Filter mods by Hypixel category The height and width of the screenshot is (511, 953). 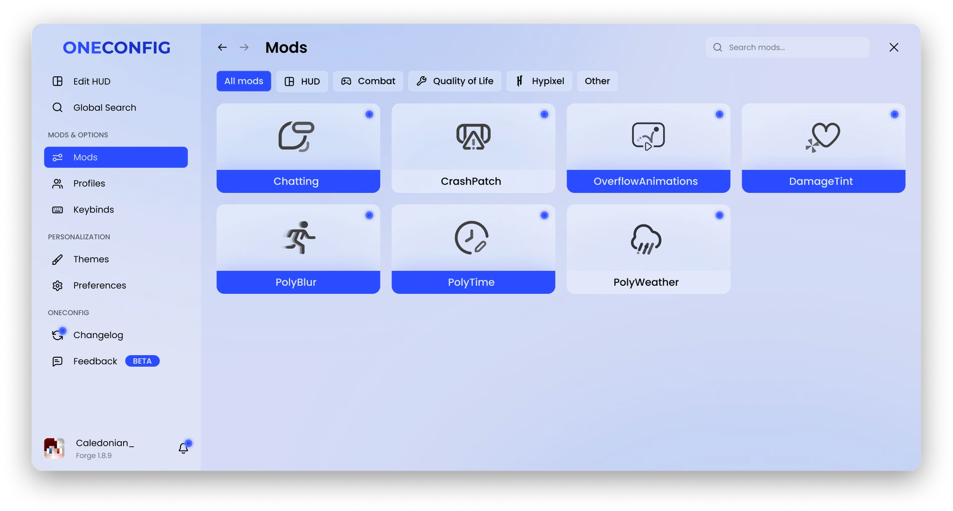coord(539,81)
